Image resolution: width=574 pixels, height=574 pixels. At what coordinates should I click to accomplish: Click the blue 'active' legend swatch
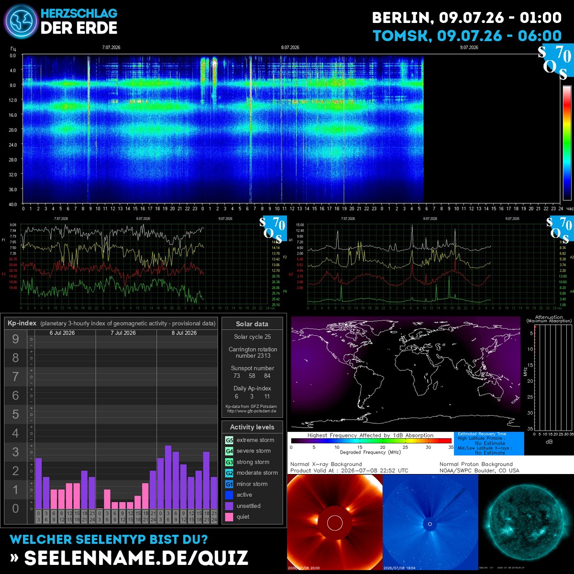tap(230, 495)
